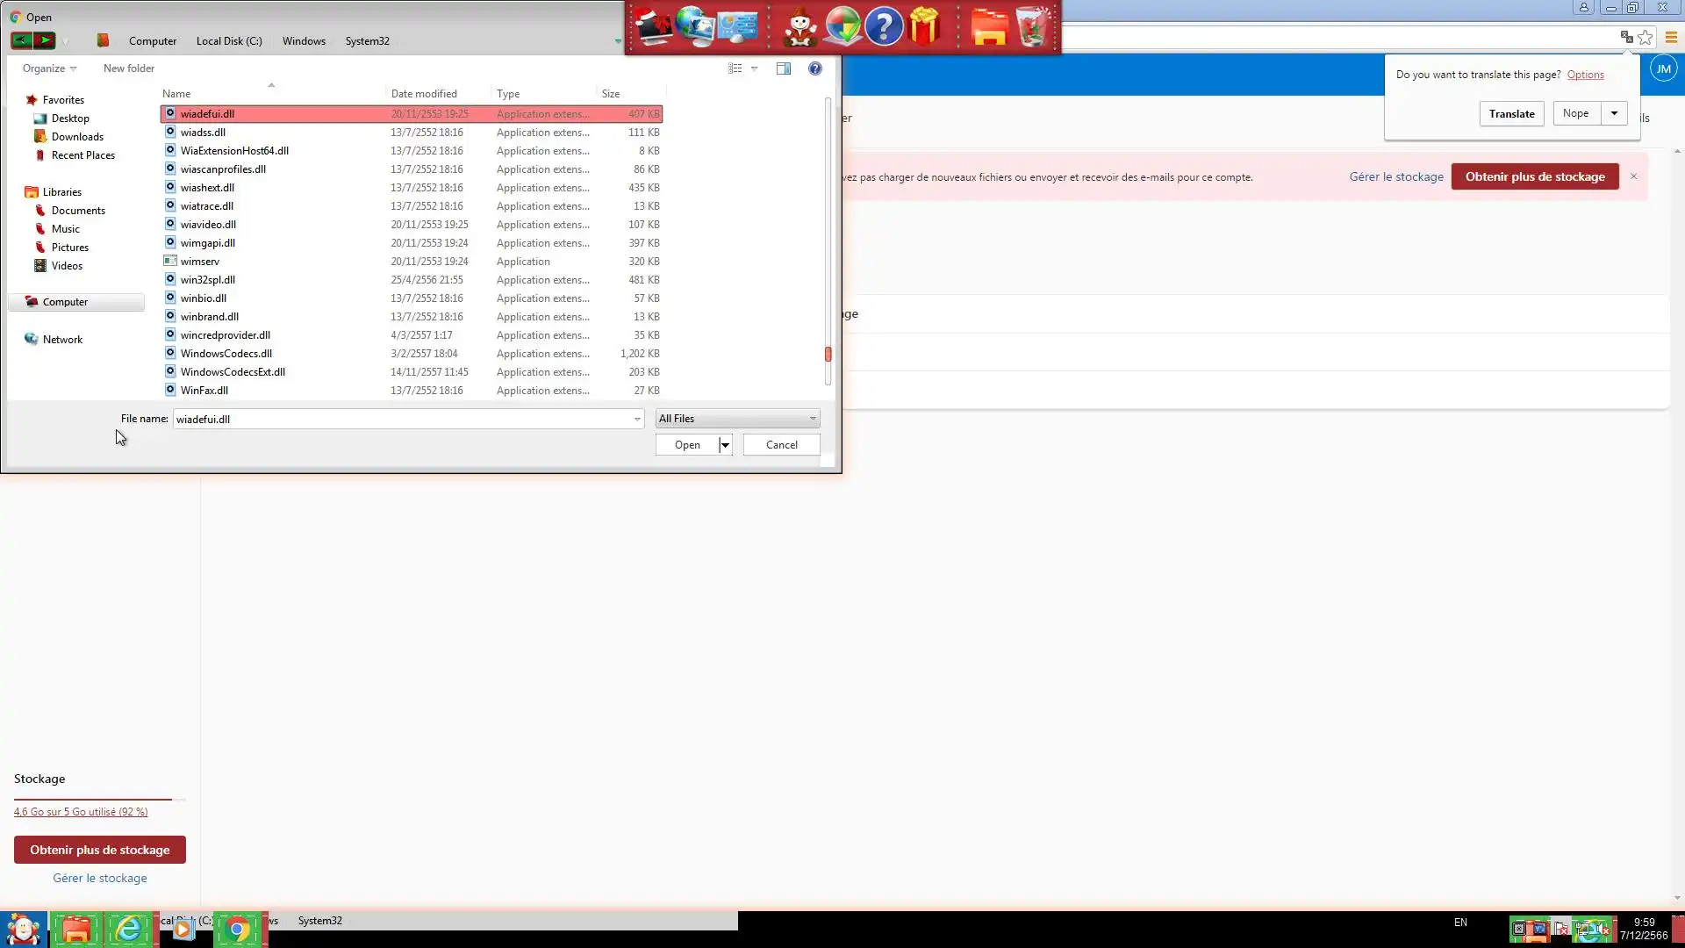
Task: Open the All Files type filter dropdown
Action: (737, 419)
